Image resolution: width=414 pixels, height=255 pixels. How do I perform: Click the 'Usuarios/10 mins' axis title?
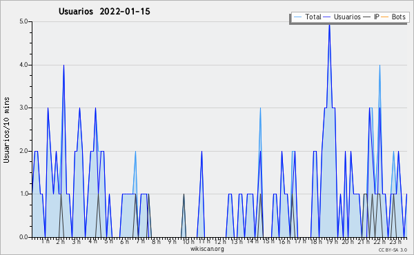point(6,130)
